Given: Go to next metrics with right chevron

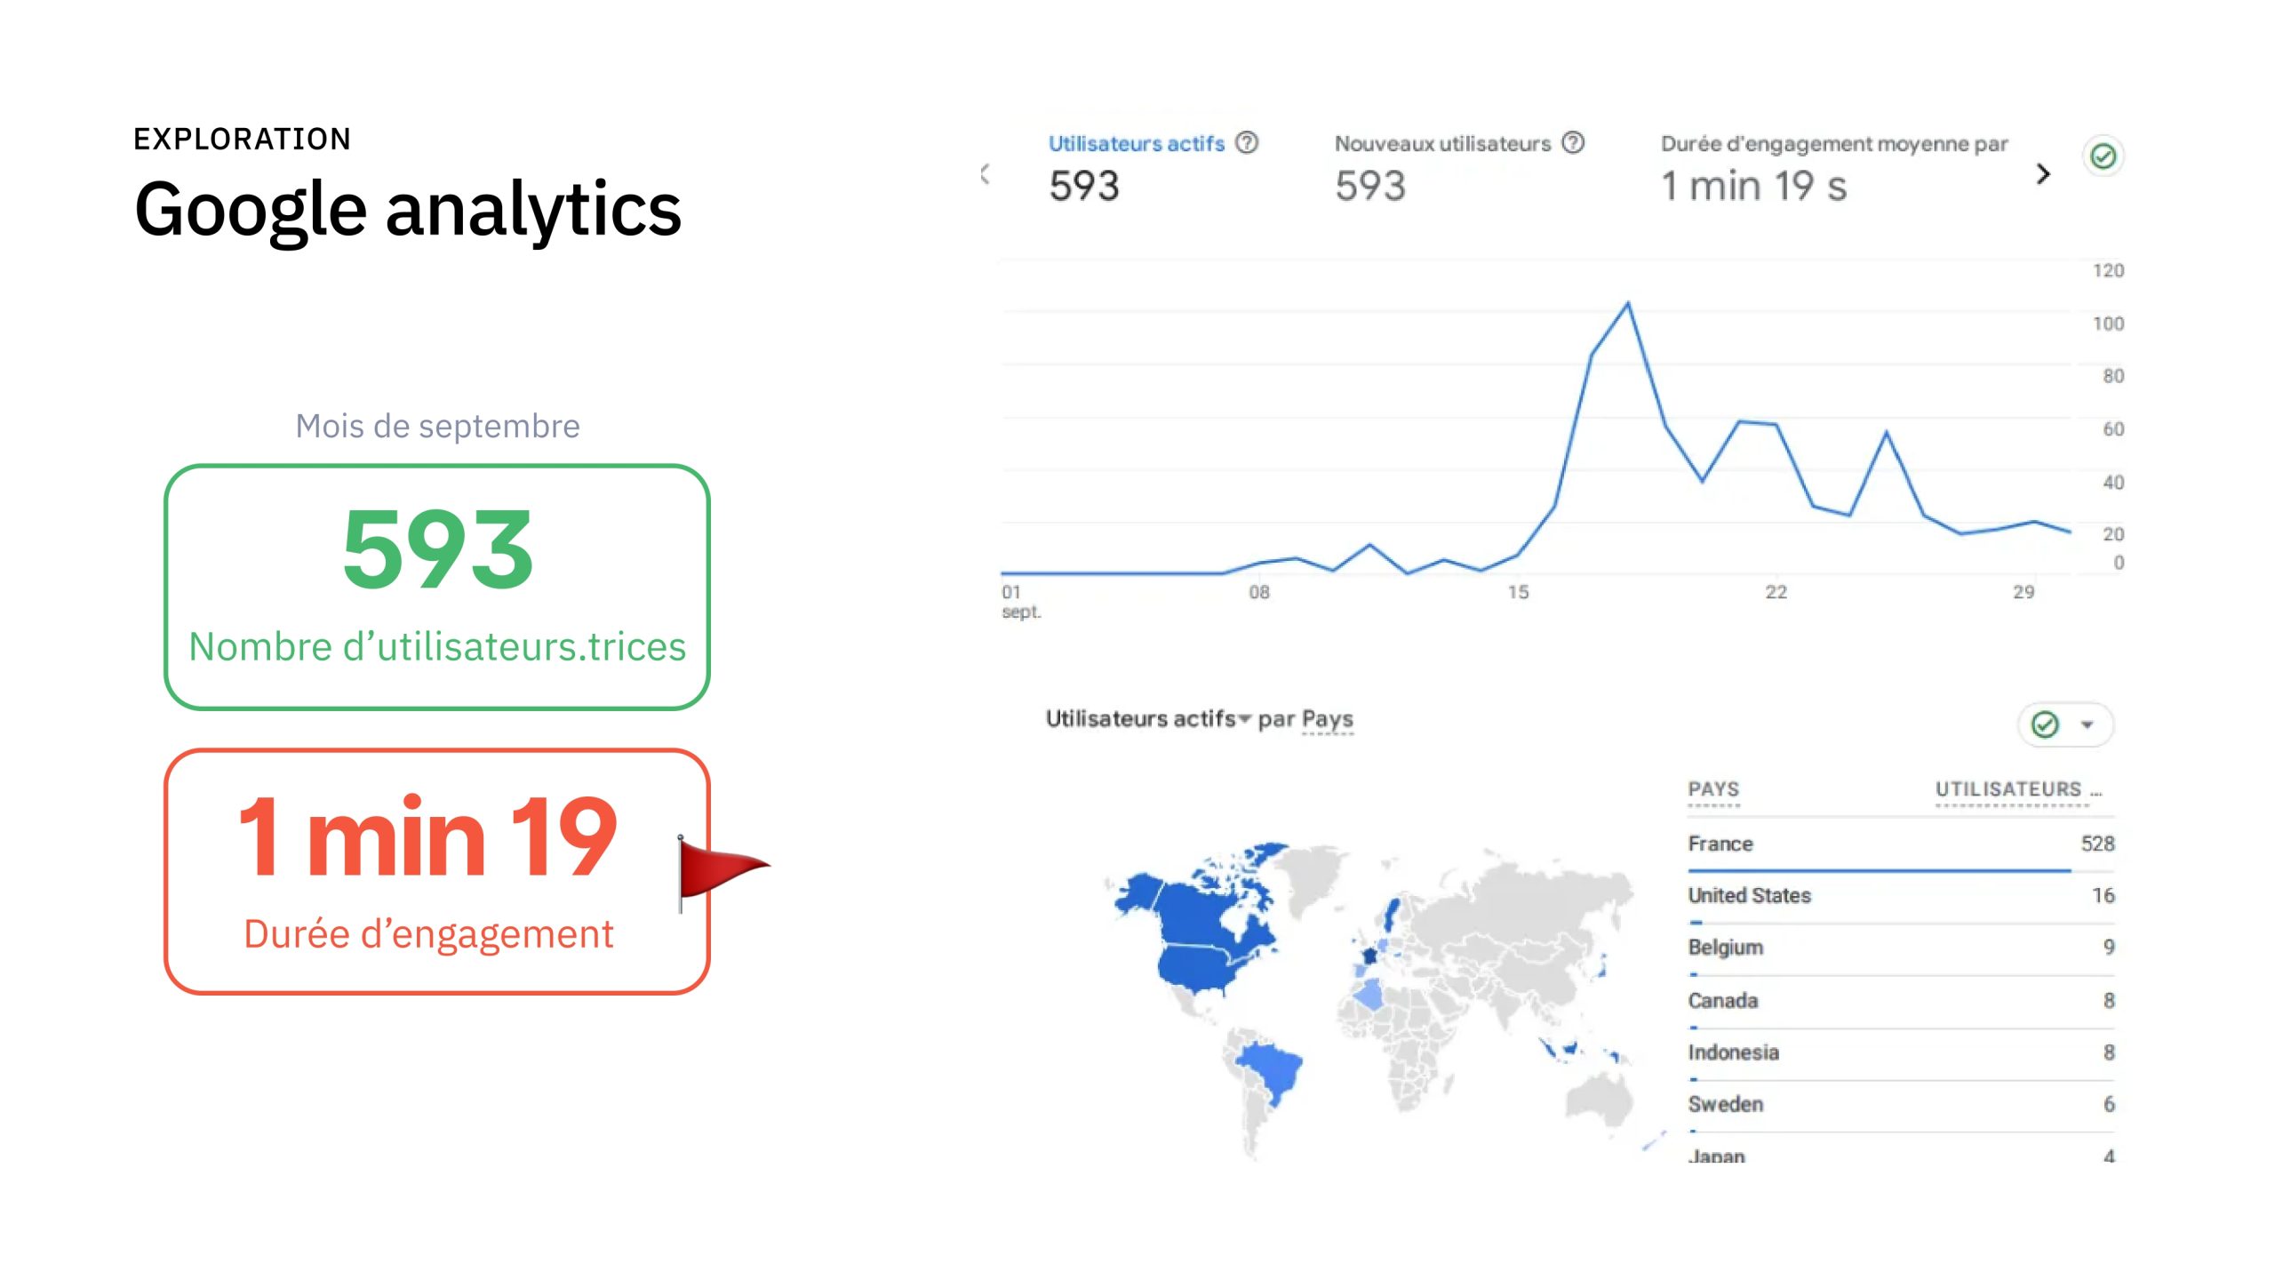Looking at the screenshot, I should click(2043, 173).
